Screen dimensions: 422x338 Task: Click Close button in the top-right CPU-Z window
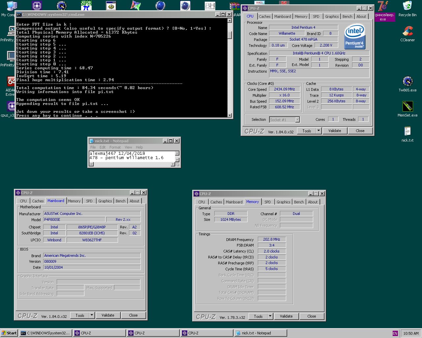click(360, 131)
